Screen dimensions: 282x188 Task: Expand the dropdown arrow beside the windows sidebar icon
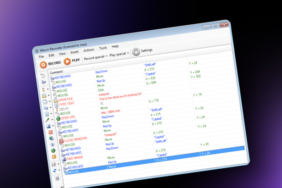pos(50,101)
